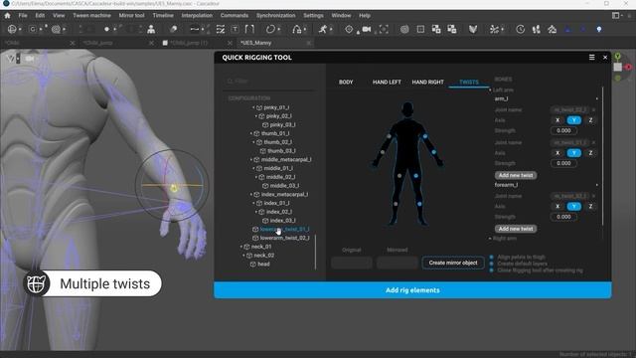Set second arm_l twist axis to Z
Viewport: 636px width, 358px height.
coord(590,153)
